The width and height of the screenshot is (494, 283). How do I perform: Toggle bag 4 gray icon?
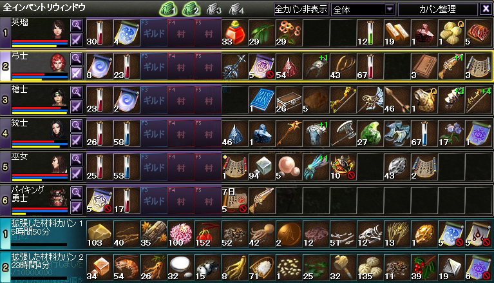236,9
